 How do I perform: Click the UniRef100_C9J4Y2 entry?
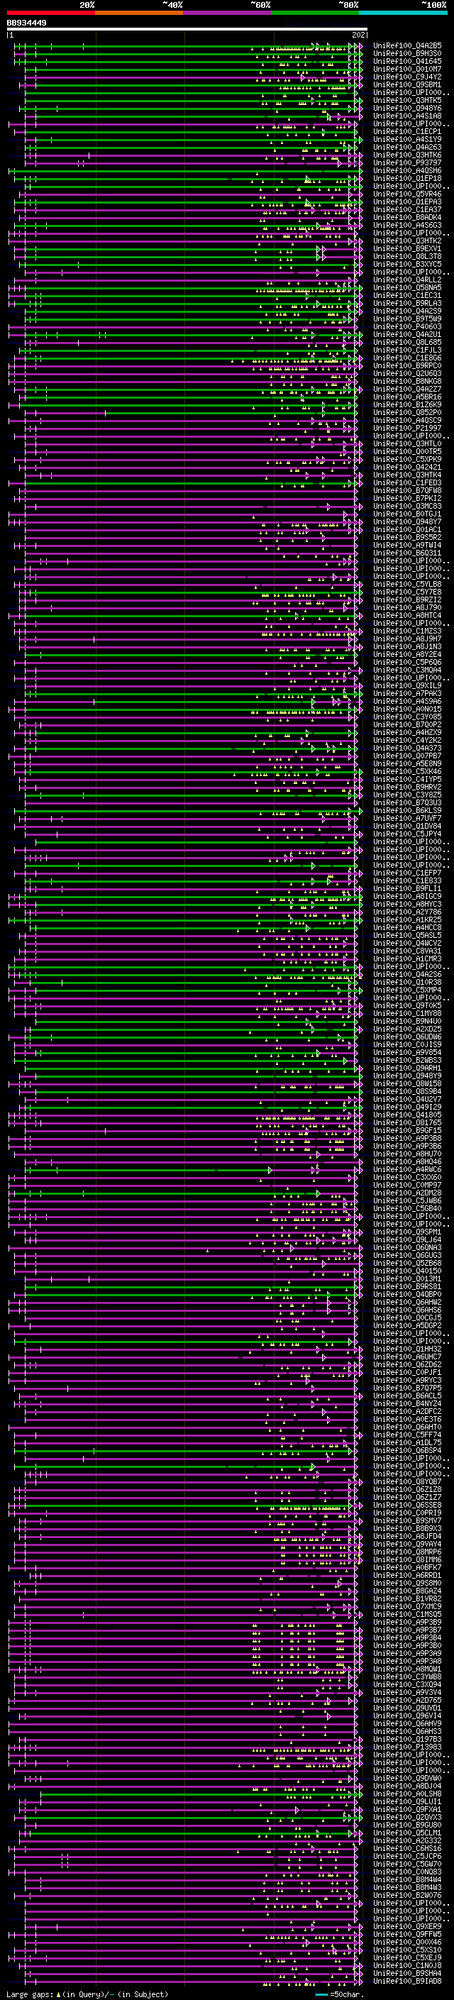tap(407, 77)
